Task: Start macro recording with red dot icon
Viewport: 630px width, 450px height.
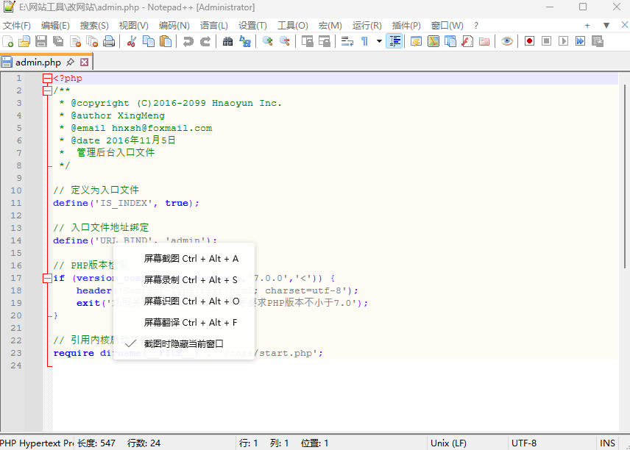Action: (529, 41)
